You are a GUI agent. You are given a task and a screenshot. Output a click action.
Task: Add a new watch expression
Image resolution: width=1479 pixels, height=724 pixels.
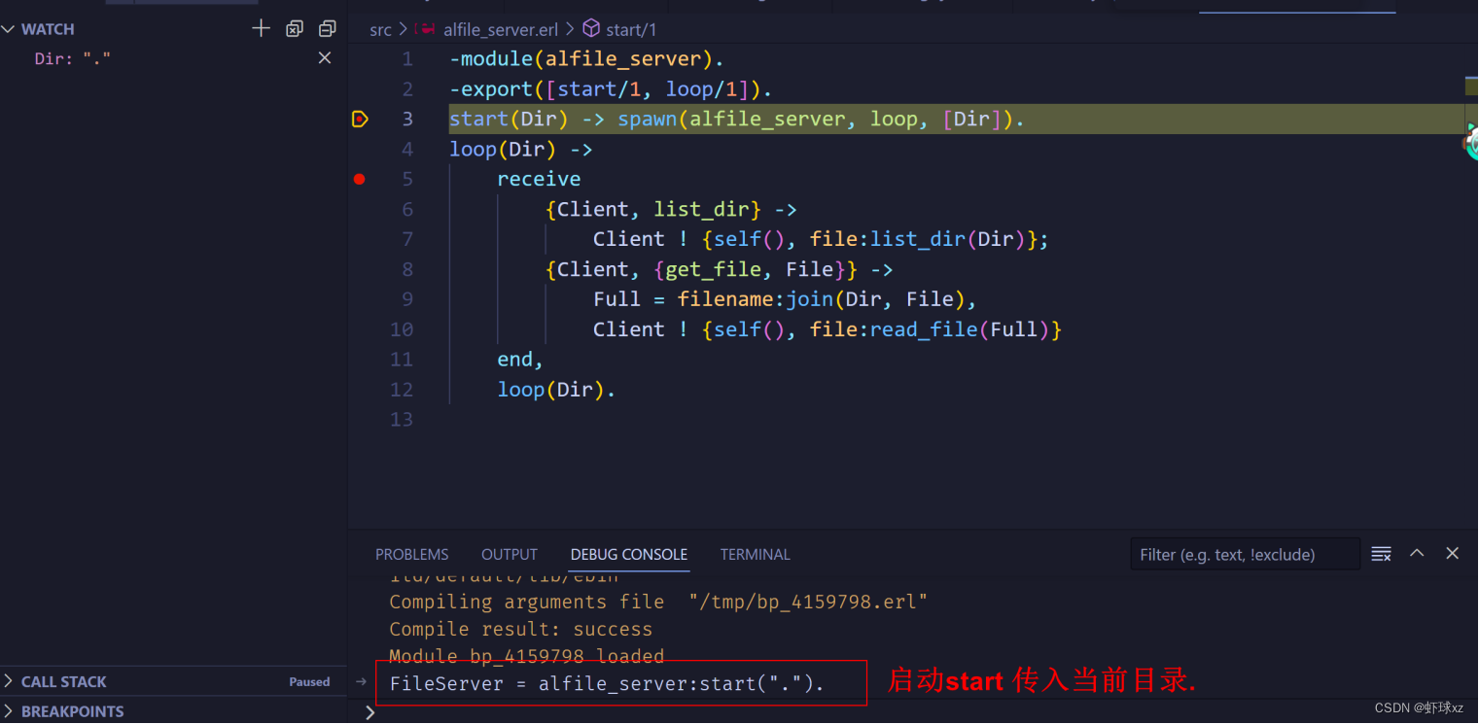[x=261, y=28]
